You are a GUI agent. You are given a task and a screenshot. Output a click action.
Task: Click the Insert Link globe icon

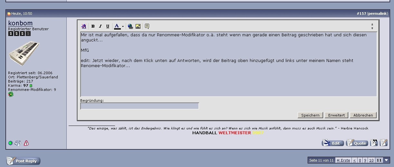130,26
